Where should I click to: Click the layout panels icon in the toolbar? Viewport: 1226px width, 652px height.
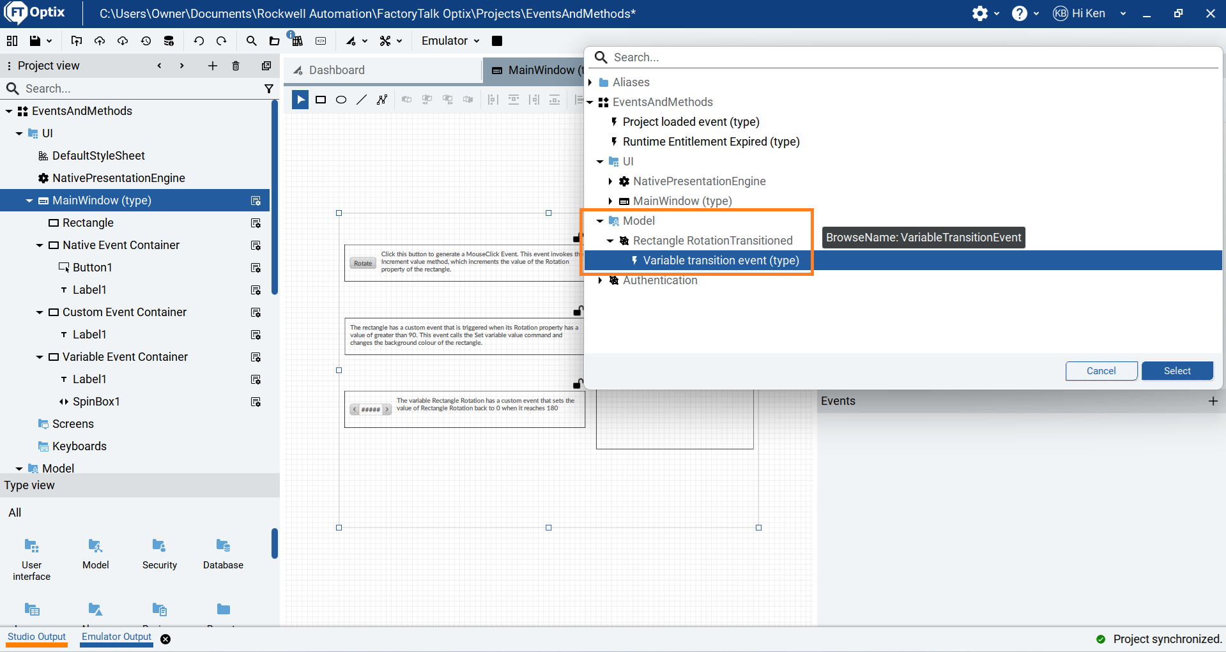click(x=11, y=41)
